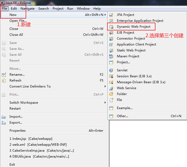Click the Eclipse title bar icon
Screen dimensions: 187x167
coord(2,3)
